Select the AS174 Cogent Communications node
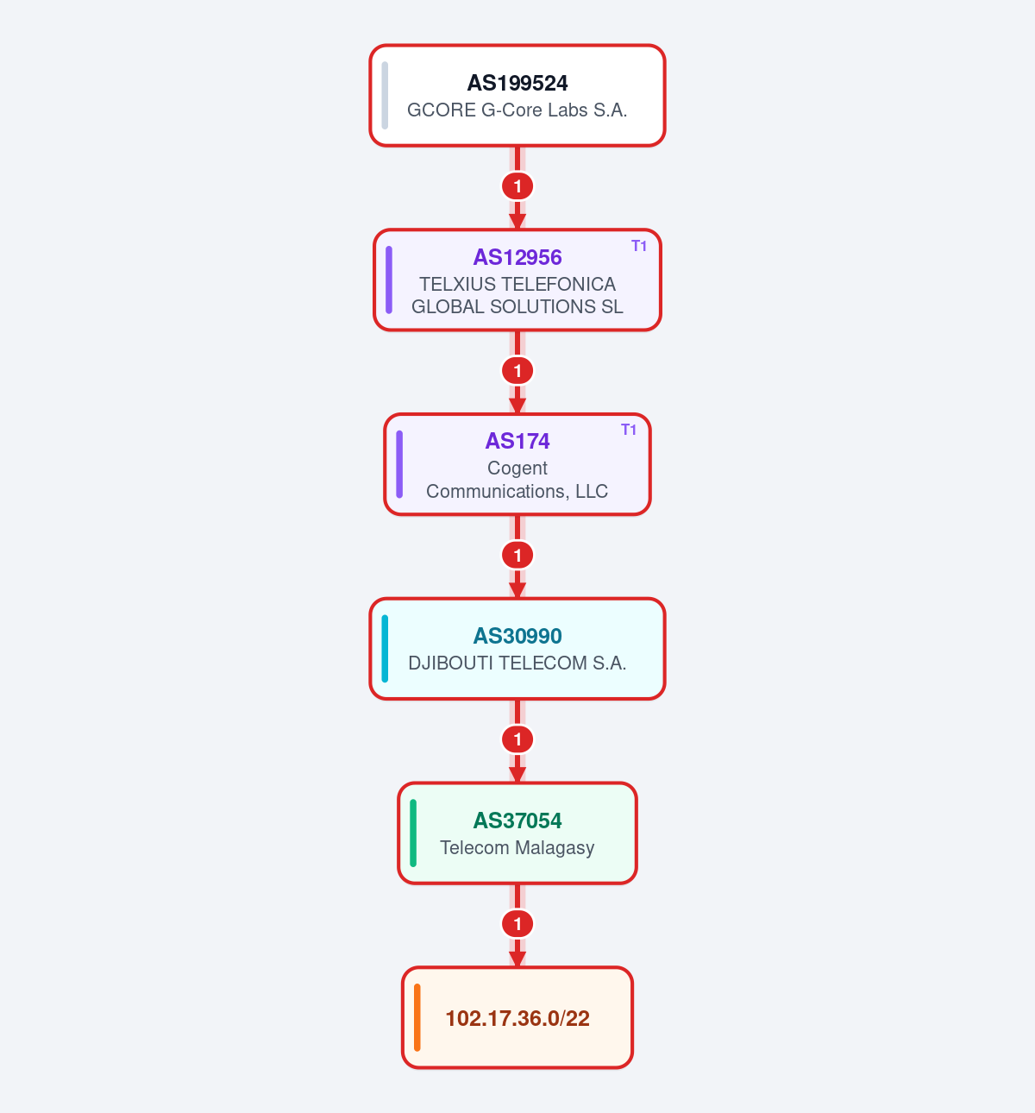The image size is (1035, 1113). pyautogui.click(x=517, y=464)
